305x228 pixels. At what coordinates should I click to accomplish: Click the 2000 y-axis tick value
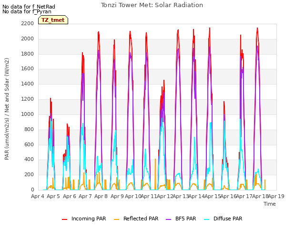point(28,39)
